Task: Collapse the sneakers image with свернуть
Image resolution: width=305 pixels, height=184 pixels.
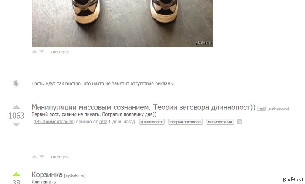Action: [60, 52]
